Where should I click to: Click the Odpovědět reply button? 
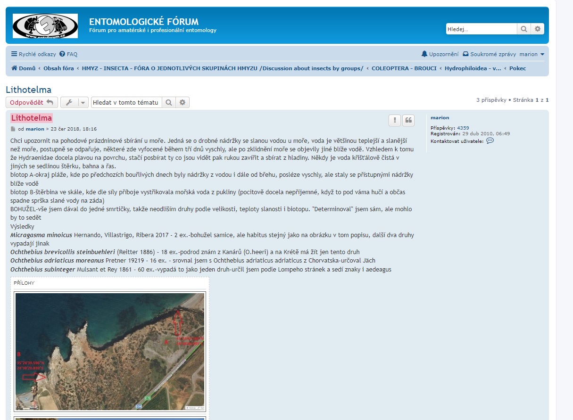(x=32, y=102)
